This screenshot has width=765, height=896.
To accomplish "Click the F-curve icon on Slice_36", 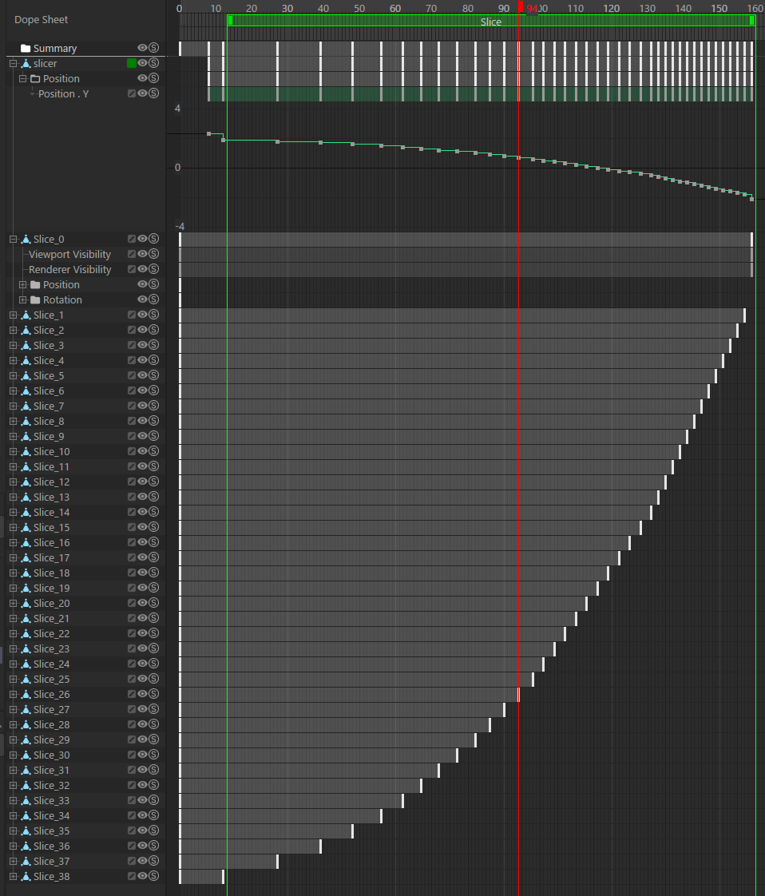I will point(132,845).
